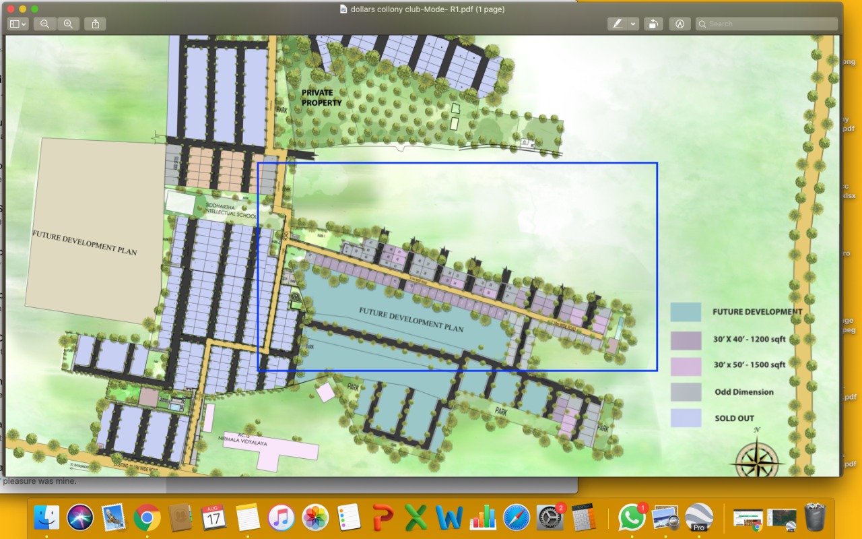This screenshot has width=862, height=539.
Task: Expand the highlight color dropdown arrow
Action: click(633, 24)
